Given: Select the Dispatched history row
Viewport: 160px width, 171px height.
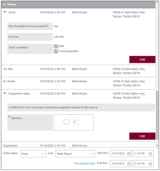Looking at the screenshot, I should click(78, 144).
